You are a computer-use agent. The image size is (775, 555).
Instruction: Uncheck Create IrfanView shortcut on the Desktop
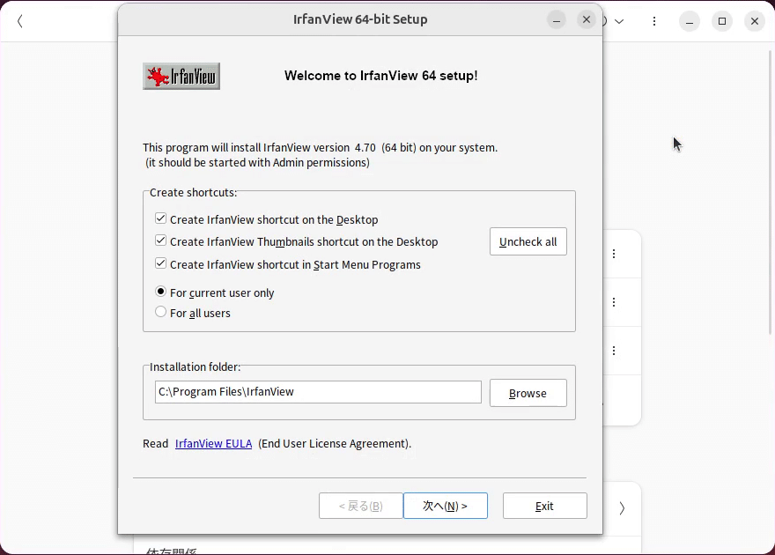pyautogui.click(x=160, y=218)
